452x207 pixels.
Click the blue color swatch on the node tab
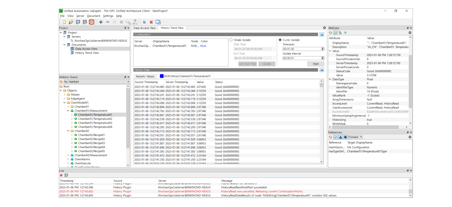click(161, 76)
